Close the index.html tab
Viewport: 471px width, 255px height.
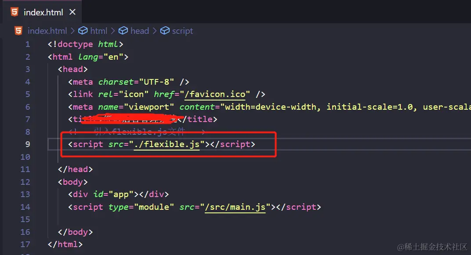point(72,12)
